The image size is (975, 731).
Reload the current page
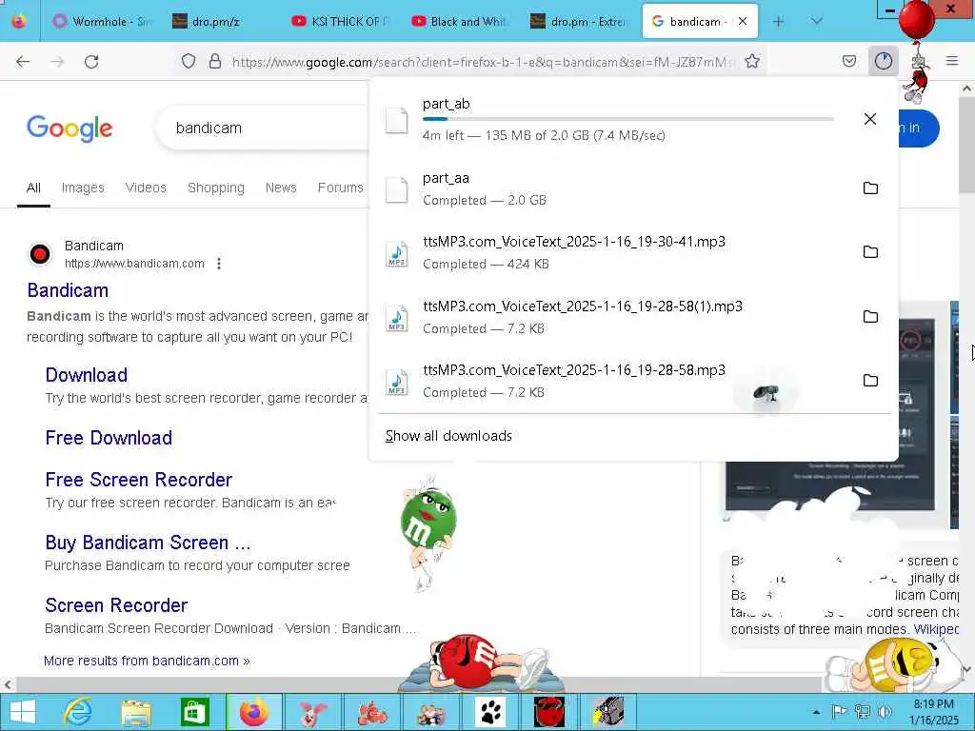[91, 61]
